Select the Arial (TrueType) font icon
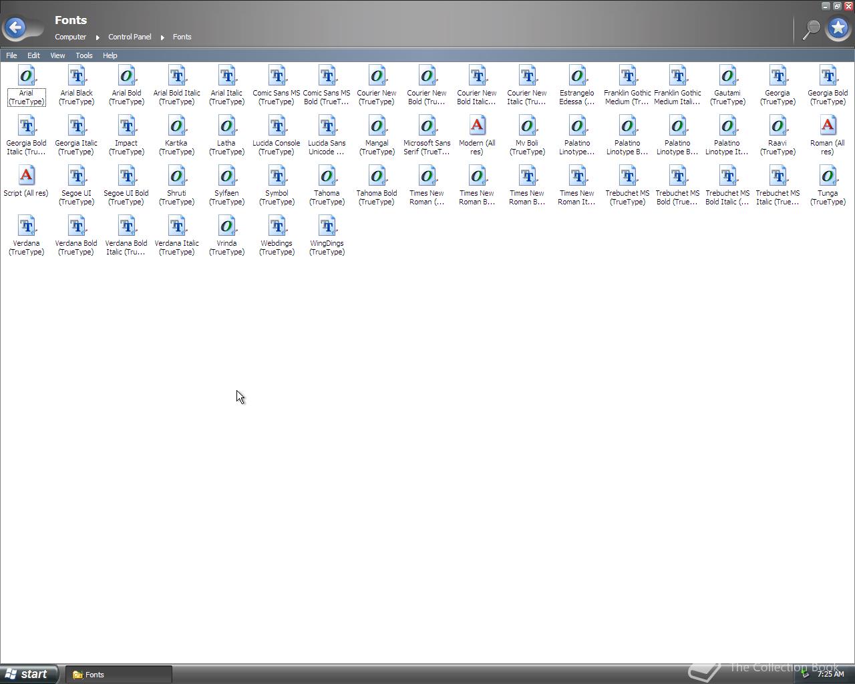The width and height of the screenshot is (855, 684). point(27,75)
